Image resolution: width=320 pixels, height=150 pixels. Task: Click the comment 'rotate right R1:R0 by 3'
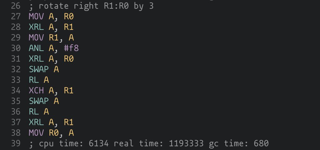pyautogui.click(x=96, y=6)
